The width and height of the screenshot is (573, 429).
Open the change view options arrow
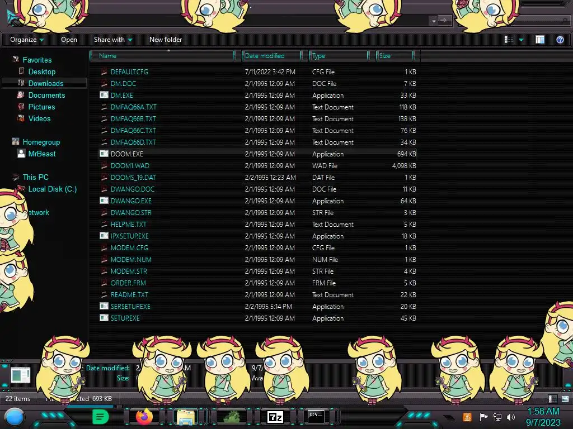[521, 40]
